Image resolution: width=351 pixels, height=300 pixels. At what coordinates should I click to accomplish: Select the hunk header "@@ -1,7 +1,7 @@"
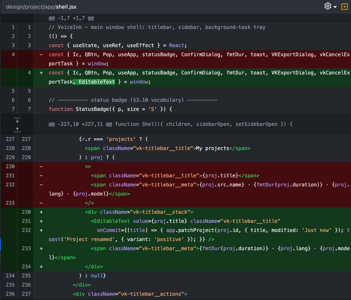(71, 18)
